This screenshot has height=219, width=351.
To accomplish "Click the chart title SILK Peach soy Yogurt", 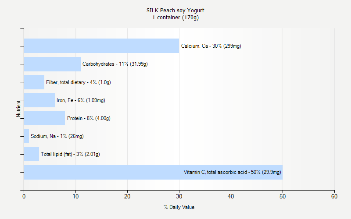I will coord(175,10).
